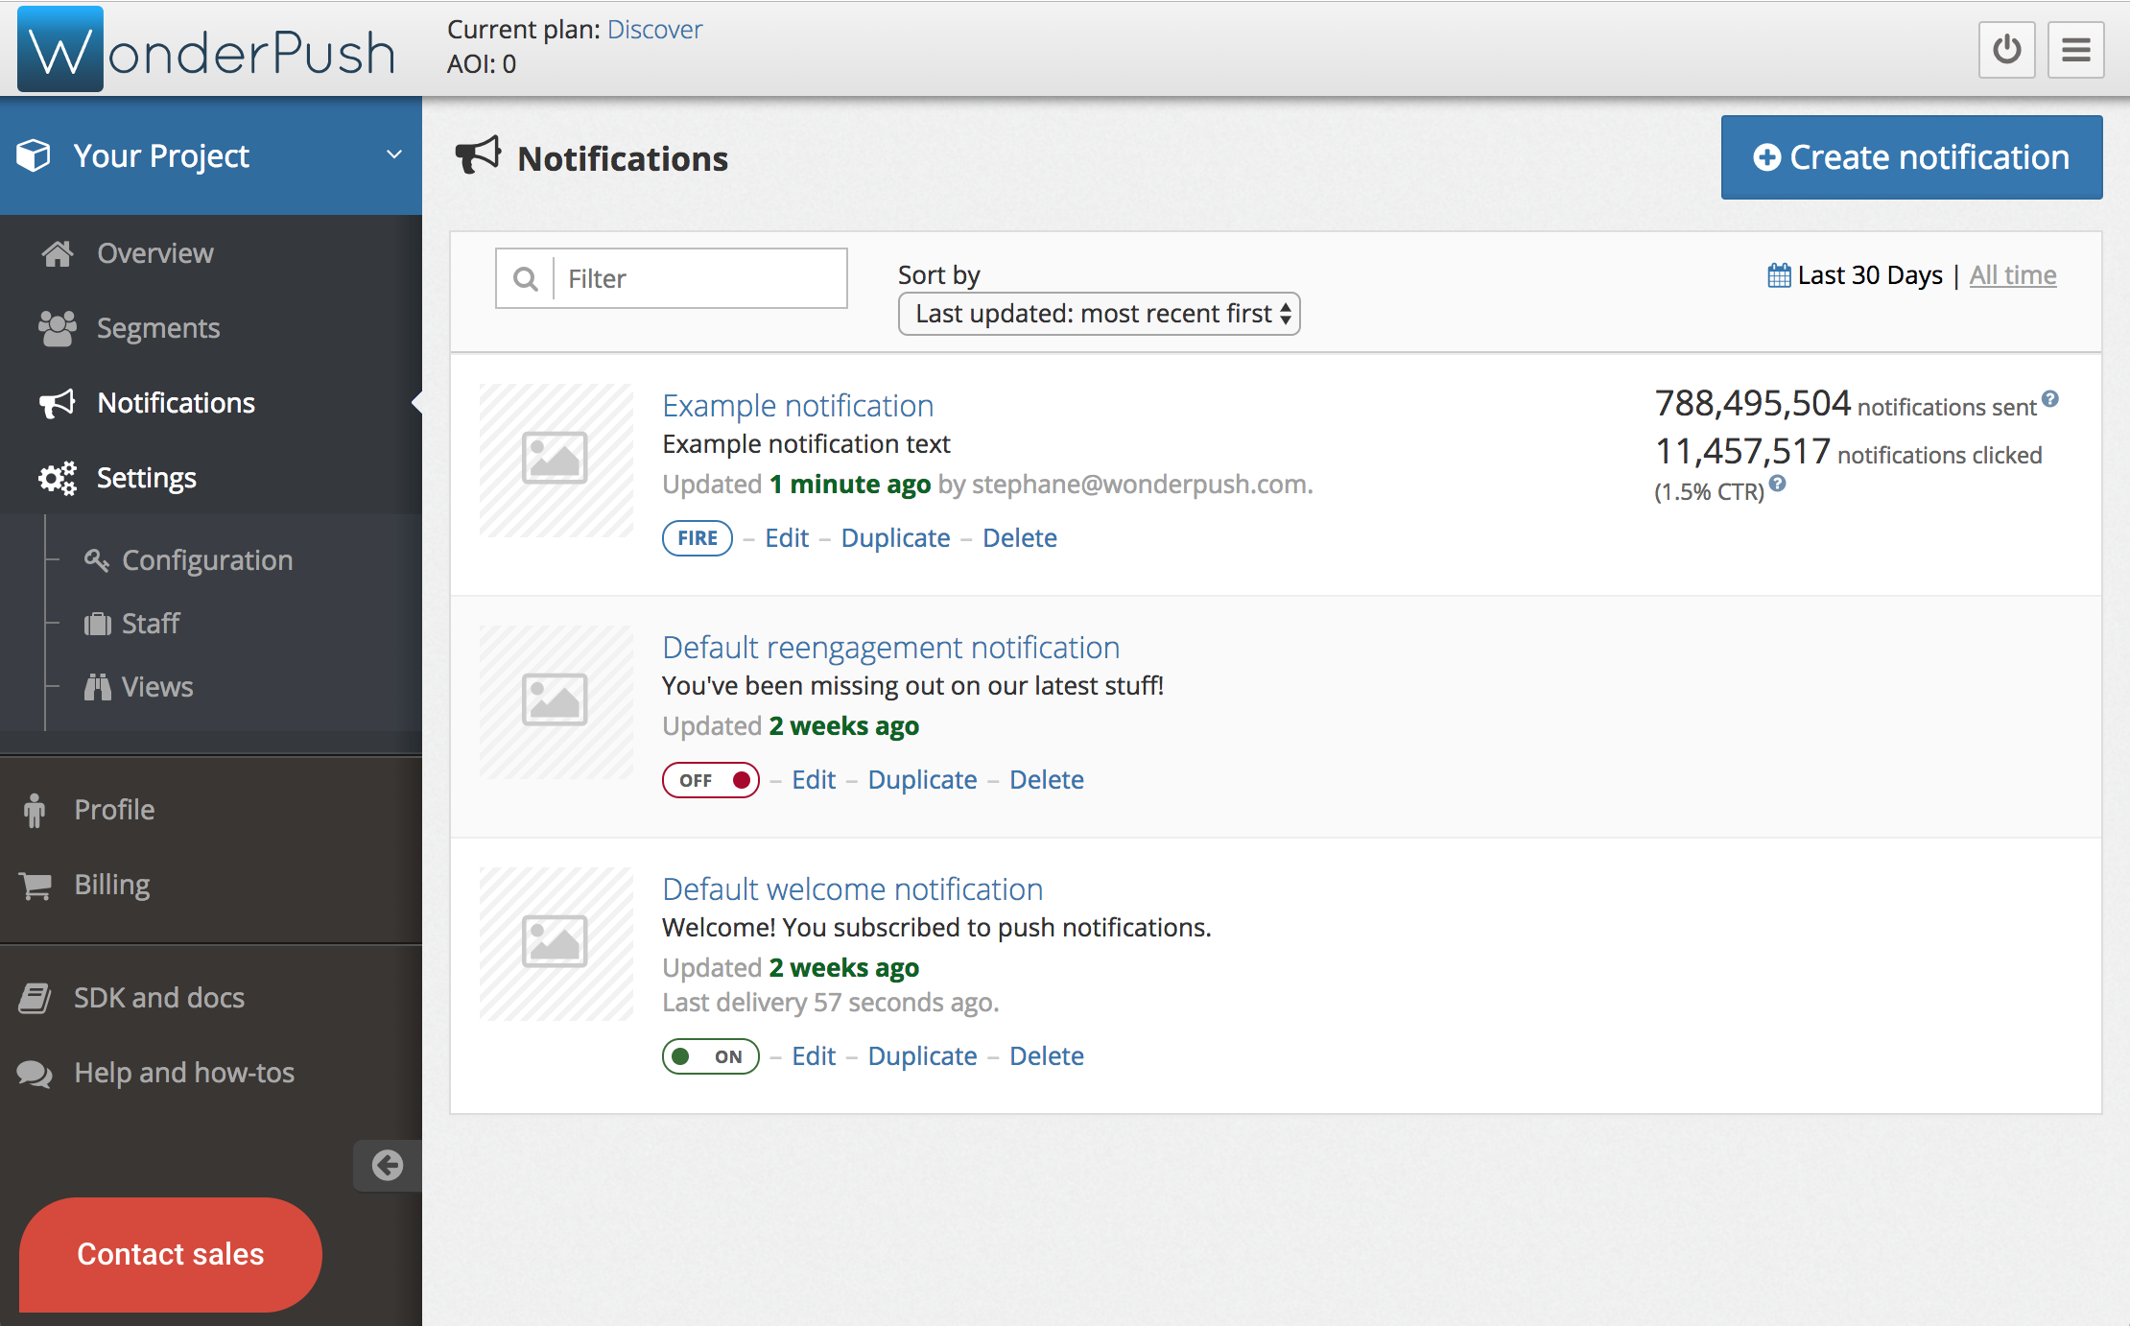
Task: Click Create notification button
Action: pos(1911,157)
